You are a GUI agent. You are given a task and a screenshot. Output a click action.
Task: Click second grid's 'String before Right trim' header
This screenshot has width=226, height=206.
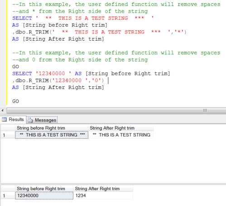click(x=44, y=188)
